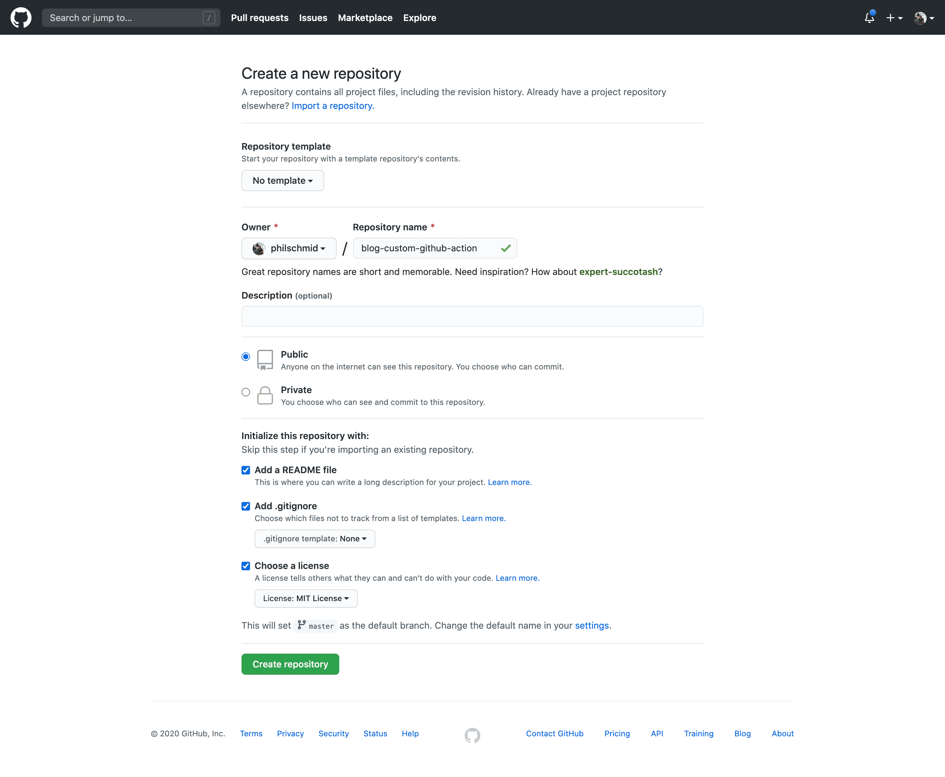Open the settings link for default branch
The width and height of the screenshot is (945, 777).
pyautogui.click(x=592, y=625)
